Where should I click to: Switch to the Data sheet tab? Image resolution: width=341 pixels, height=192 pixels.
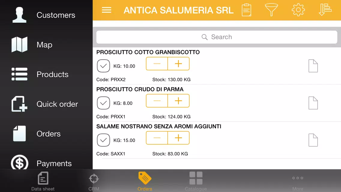click(x=43, y=181)
